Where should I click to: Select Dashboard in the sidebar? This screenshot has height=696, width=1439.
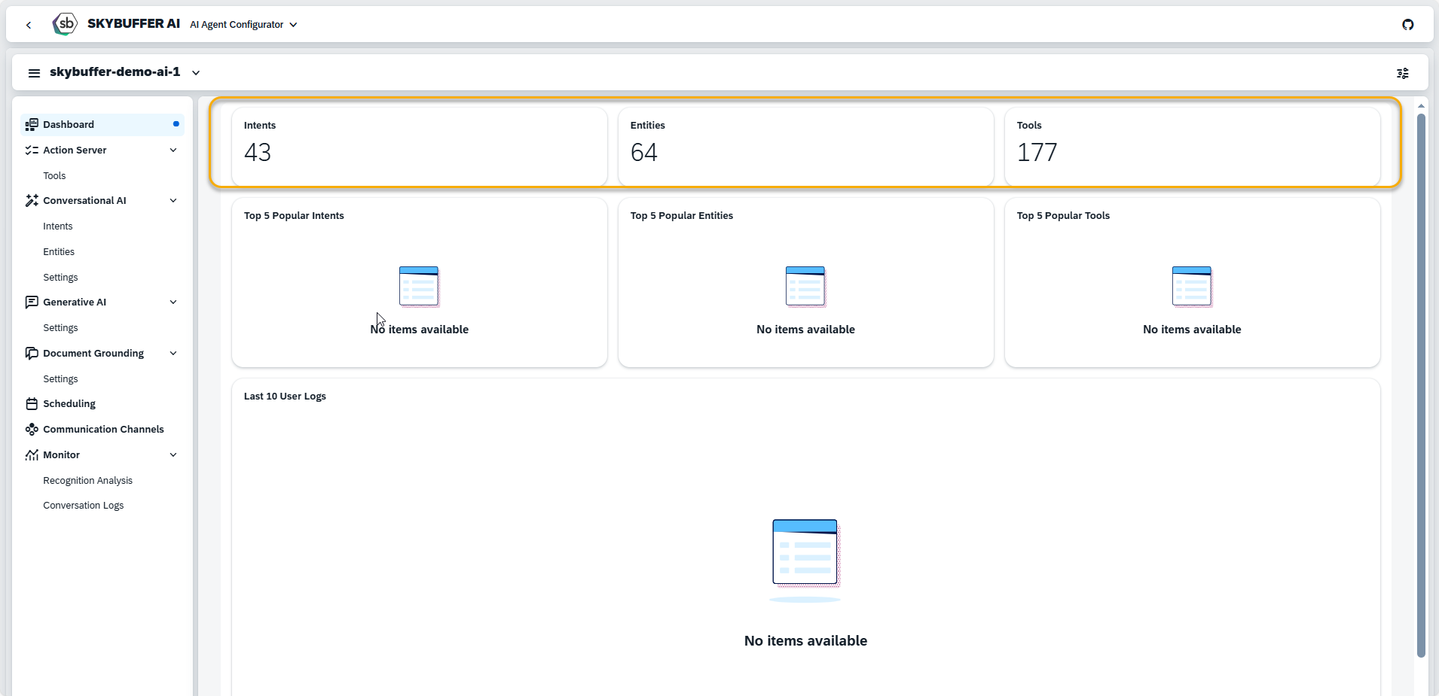click(x=69, y=125)
